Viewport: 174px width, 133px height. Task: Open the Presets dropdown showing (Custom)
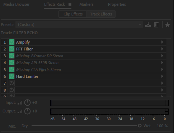pyautogui.click(x=79, y=25)
